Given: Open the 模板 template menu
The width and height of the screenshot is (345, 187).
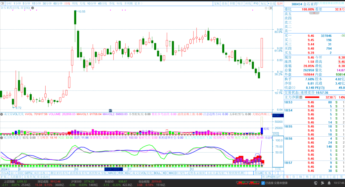Looking at the screenshot, I should 268,173.
